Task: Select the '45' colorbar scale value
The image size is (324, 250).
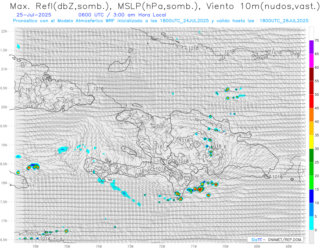Action: coord(317,108)
